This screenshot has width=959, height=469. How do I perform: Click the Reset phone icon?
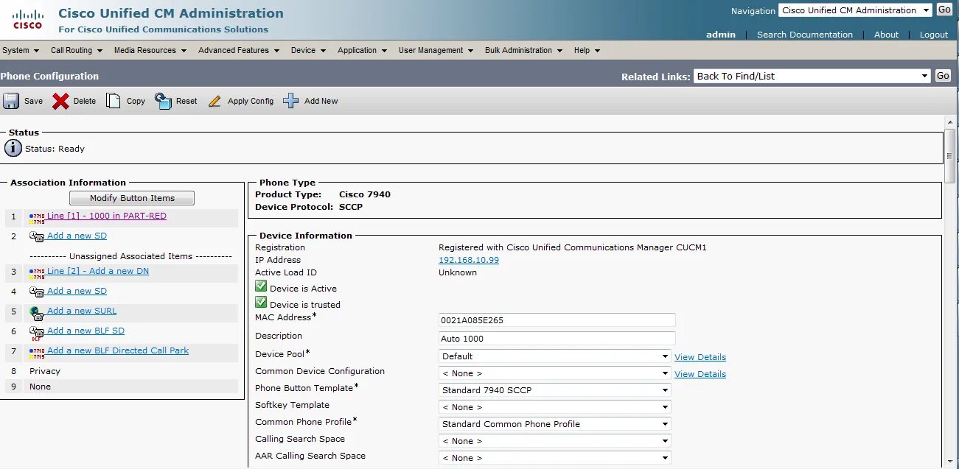click(x=163, y=101)
